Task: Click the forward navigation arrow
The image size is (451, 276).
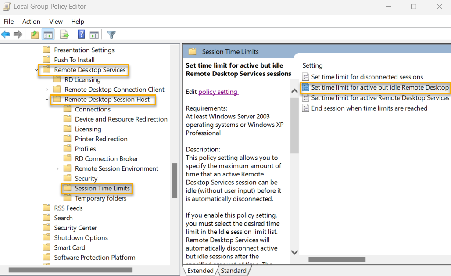Action: click(18, 34)
